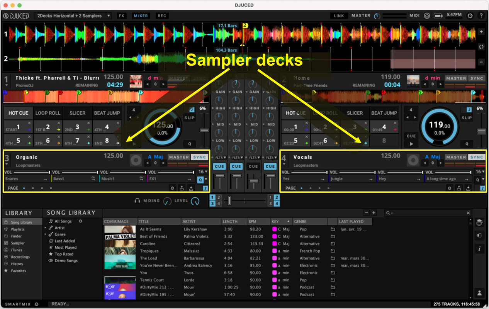The width and height of the screenshot is (489, 309).
Task: Open the 2Decks Horizontal layout dropdown
Action: (73, 16)
